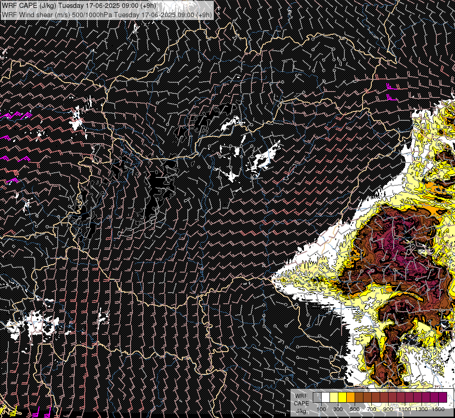Image resolution: width=455 pixels, height=418 pixels.
Task: Click the legend unit J/kg
Action: click(x=301, y=411)
